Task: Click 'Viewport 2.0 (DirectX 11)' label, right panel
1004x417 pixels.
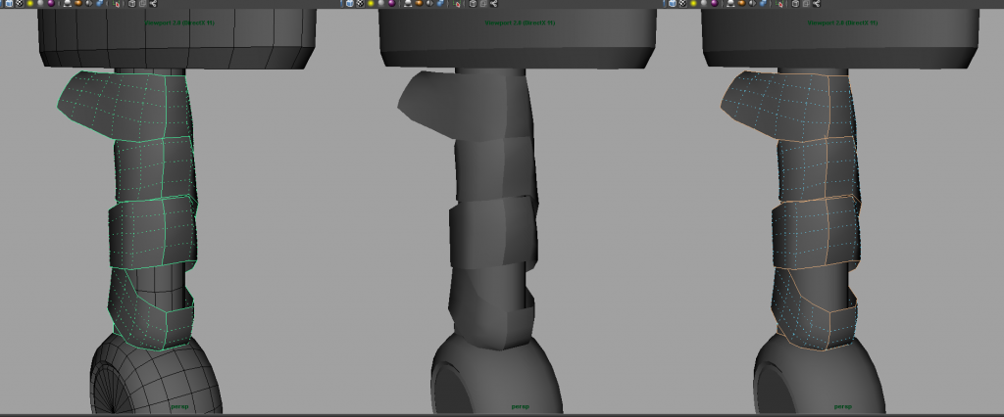Action: pos(842,23)
